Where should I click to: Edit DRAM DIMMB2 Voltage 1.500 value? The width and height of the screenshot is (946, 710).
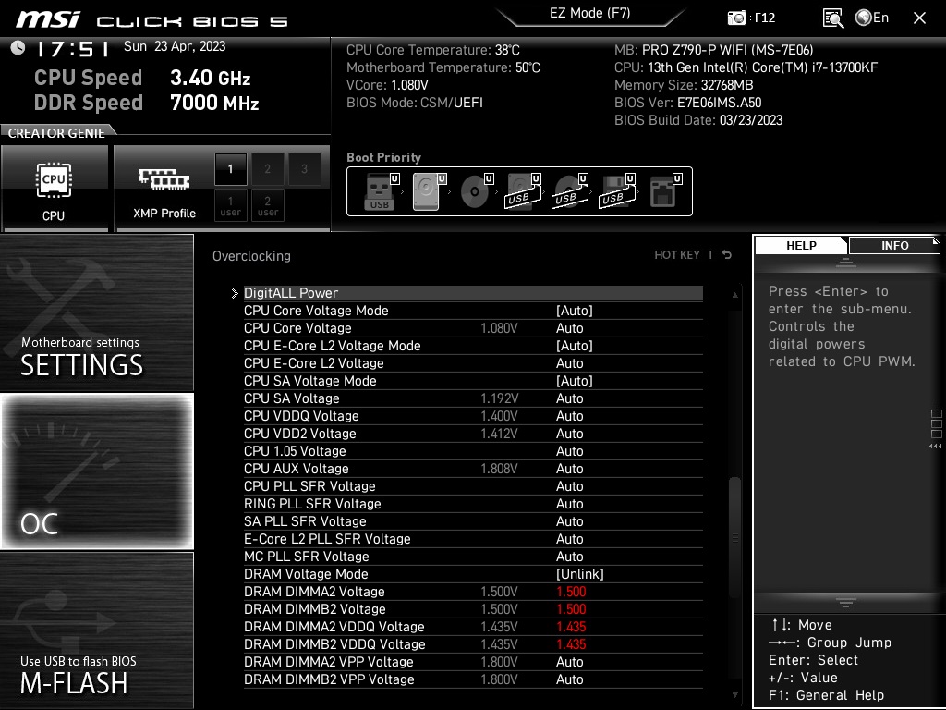point(571,608)
